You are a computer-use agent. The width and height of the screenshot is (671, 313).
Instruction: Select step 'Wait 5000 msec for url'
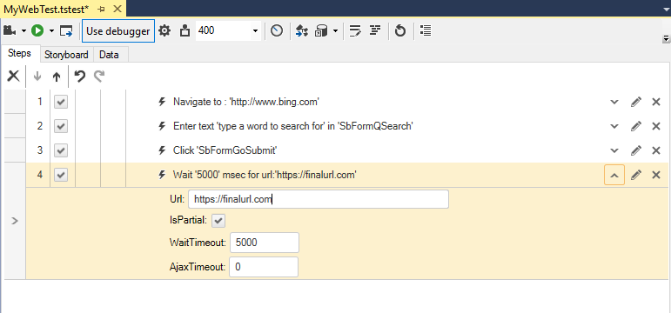pos(265,175)
